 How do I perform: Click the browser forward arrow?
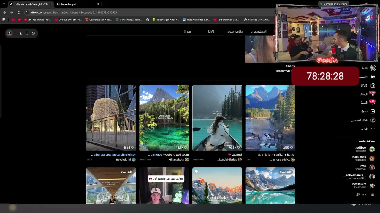pos(12,12)
